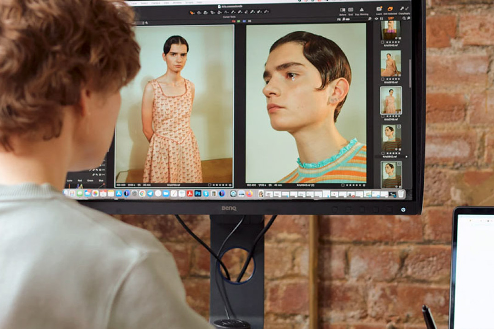The width and height of the screenshot is (494, 329).
Task: Tick checkbox under seated pink dress thumbnail
Action: [x=382, y=79]
